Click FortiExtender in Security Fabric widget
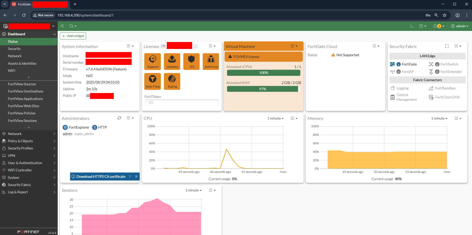Image resolution: width=472 pixels, height=235 pixels. click(445, 72)
